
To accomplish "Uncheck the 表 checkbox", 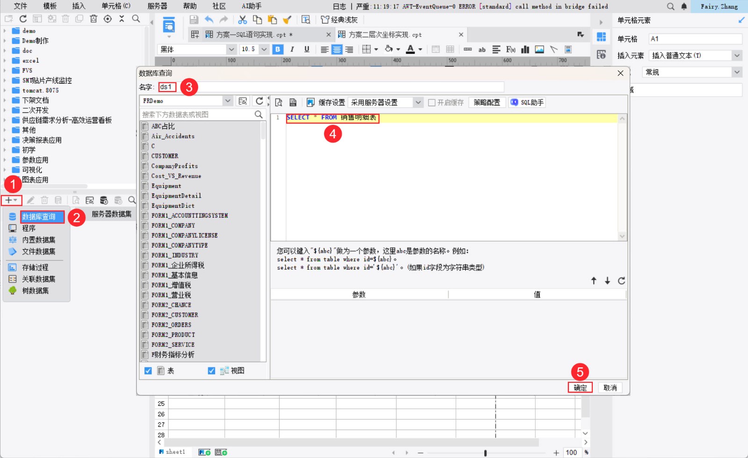I will click(x=148, y=371).
